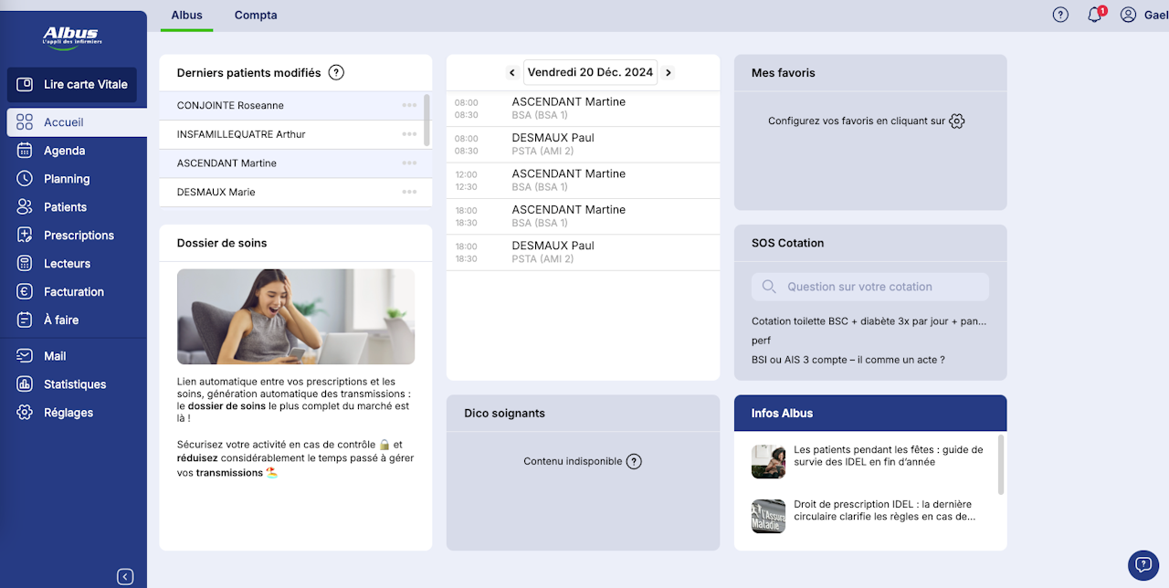1169x588 pixels.
Task: Click the Question sur votre cotation field
Action: [x=870, y=287]
